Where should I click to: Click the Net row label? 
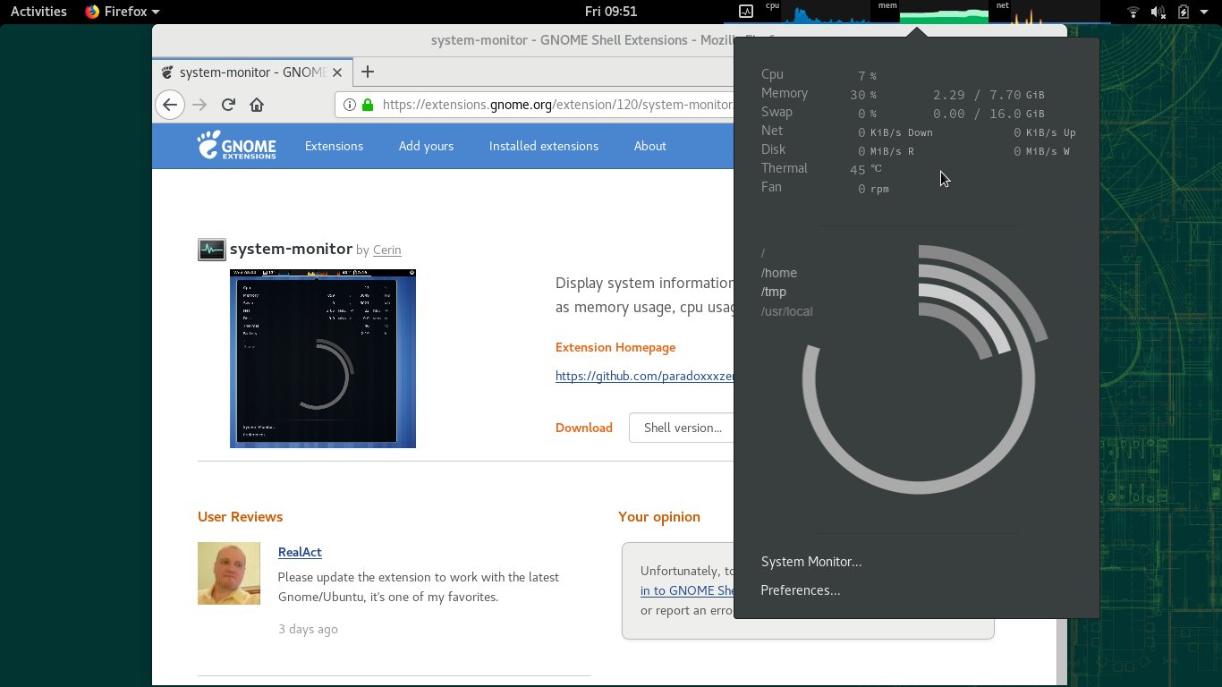click(772, 131)
